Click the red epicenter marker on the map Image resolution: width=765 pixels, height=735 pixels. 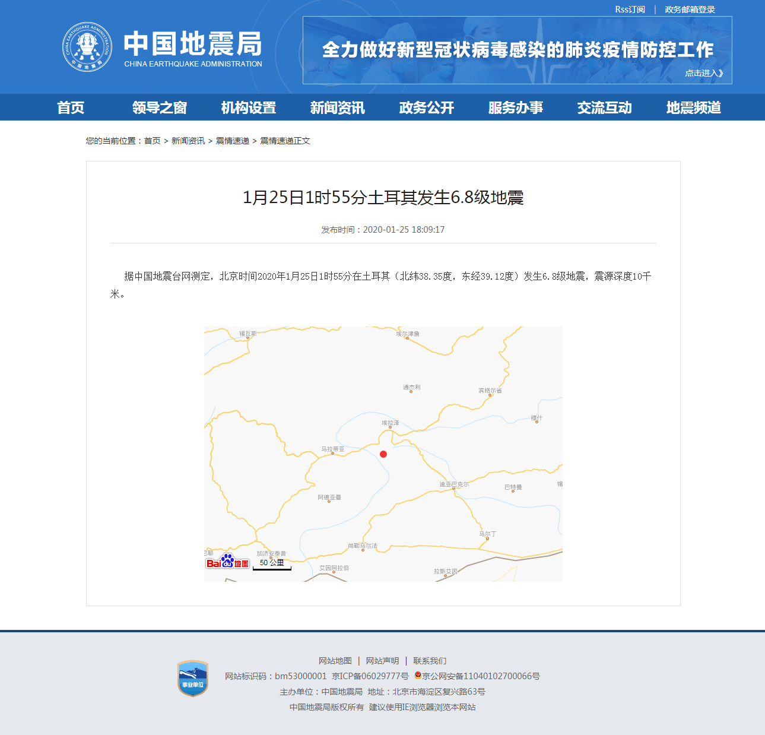tap(384, 454)
